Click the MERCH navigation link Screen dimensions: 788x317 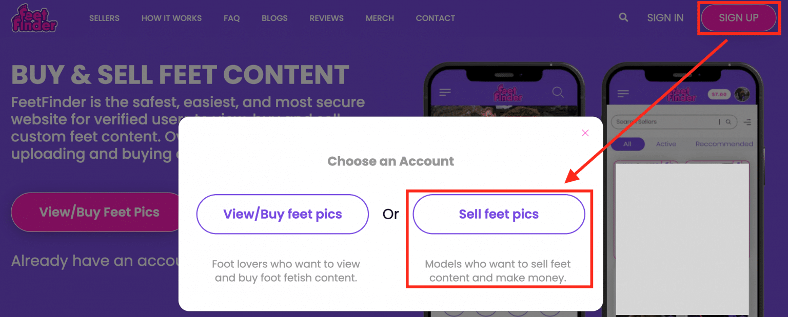pos(380,18)
